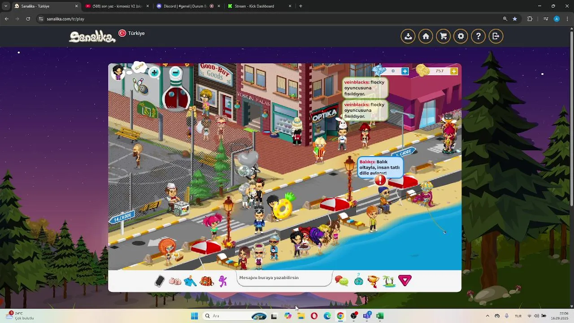
Task: Bookmark this page with star icon
Action: 515,19
